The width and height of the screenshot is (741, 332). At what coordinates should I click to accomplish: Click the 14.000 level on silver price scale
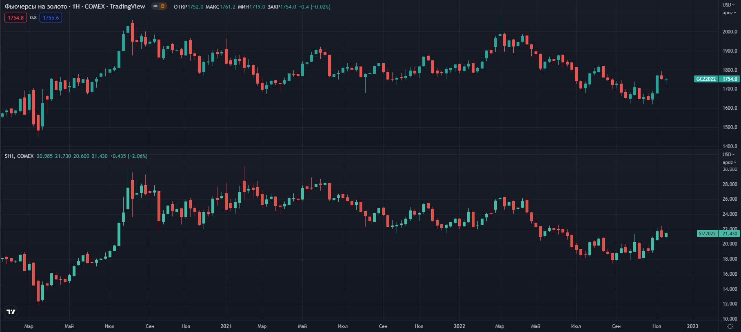coord(730,289)
